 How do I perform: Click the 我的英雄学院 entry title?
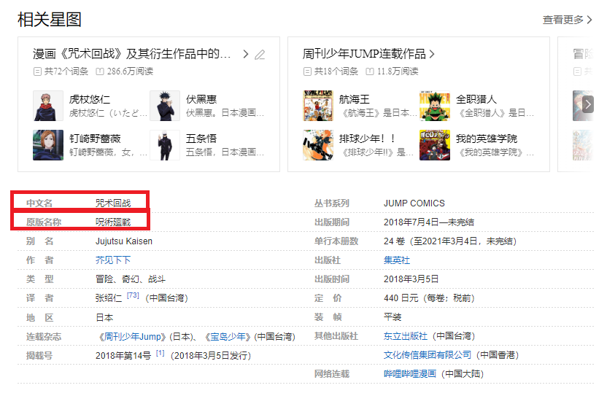pyautogui.click(x=487, y=139)
